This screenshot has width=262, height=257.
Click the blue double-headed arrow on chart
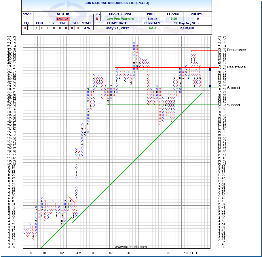coord(210,78)
